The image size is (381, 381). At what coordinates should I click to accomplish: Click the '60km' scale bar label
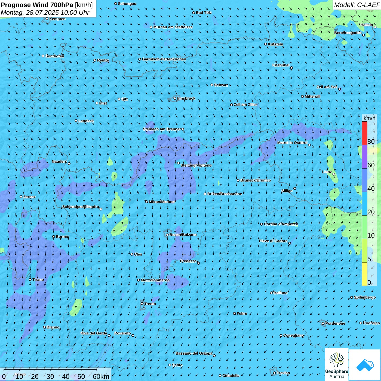click(x=101, y=376)
